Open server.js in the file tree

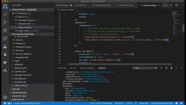pos(19,50)
